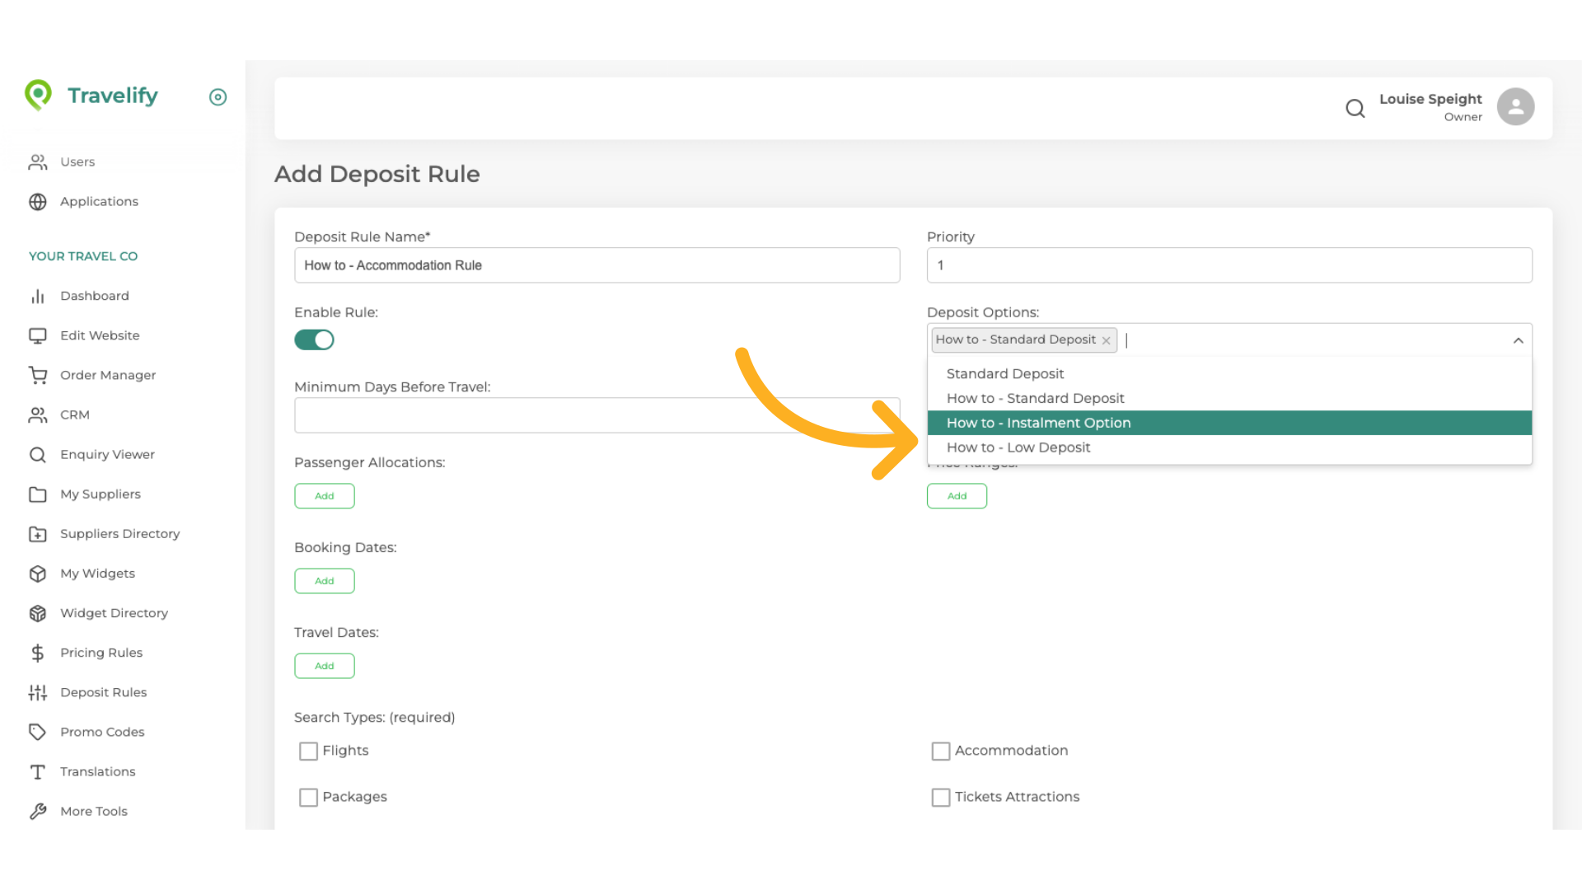The width and height of the screenshot is (1582, 890).
Task: Open the Dashboard from the sidebar icon
Action: [38, 296]
